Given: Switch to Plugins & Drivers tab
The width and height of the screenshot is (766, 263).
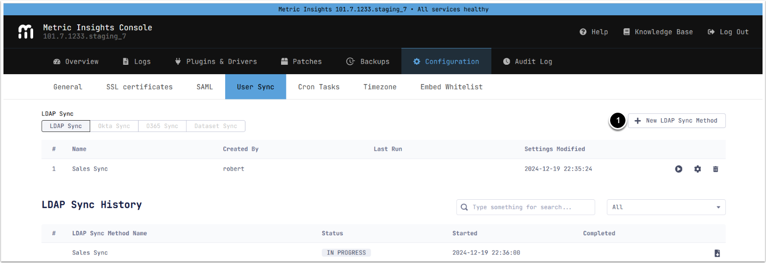Looking at the screenshot, I should [216, 61].
